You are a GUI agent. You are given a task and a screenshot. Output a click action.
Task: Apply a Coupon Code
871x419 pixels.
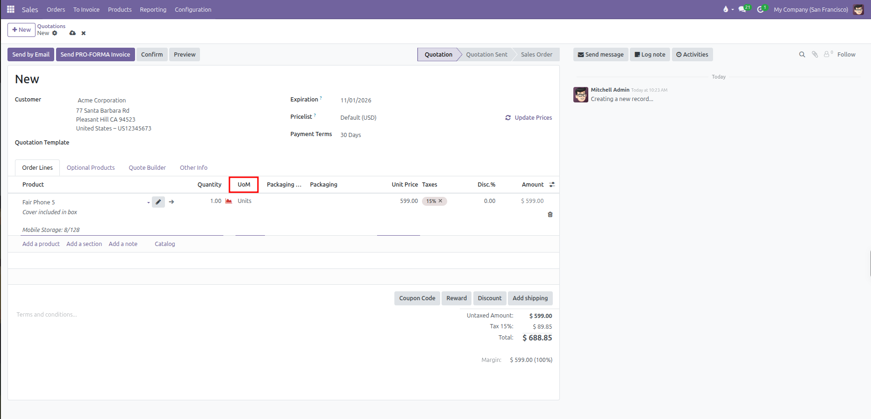point(417,298)
